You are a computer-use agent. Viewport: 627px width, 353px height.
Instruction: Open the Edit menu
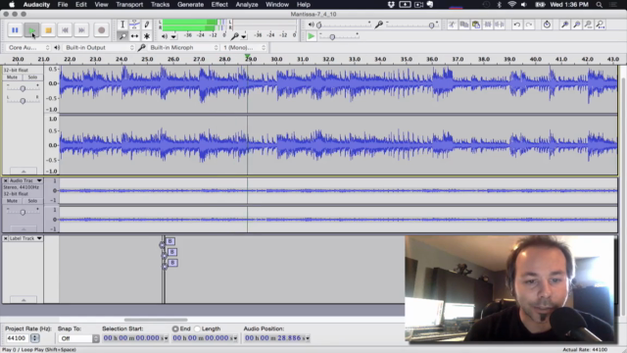pos(81,4)
